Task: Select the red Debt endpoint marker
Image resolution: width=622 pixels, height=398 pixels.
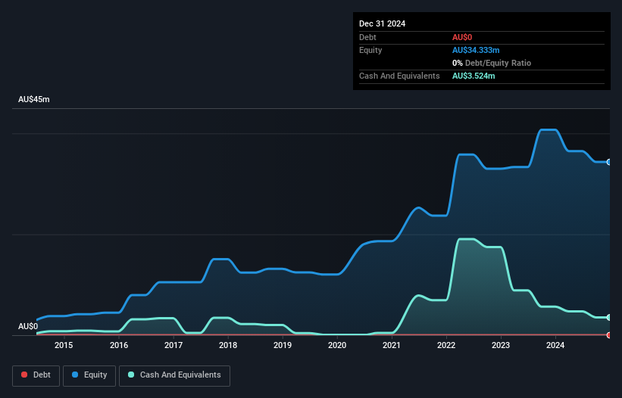Action: 609,335
